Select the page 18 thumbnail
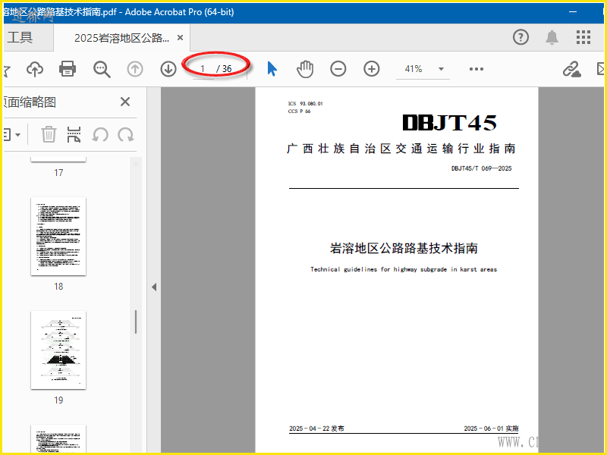The height and width of the screenshot is (455, 607). pos(58,236)
